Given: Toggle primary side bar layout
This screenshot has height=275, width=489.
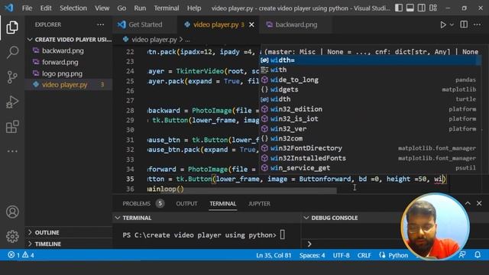Looking at the screenshot, I should (x=399, y=8).
